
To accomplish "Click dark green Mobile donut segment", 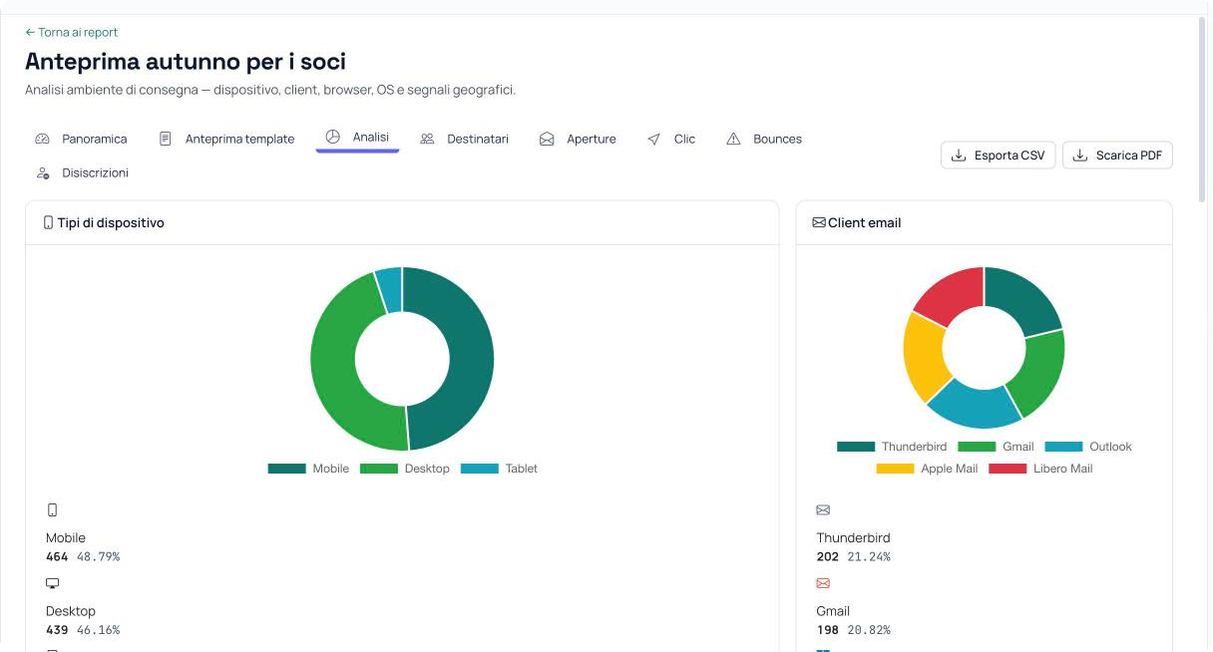I will [471, 359].
